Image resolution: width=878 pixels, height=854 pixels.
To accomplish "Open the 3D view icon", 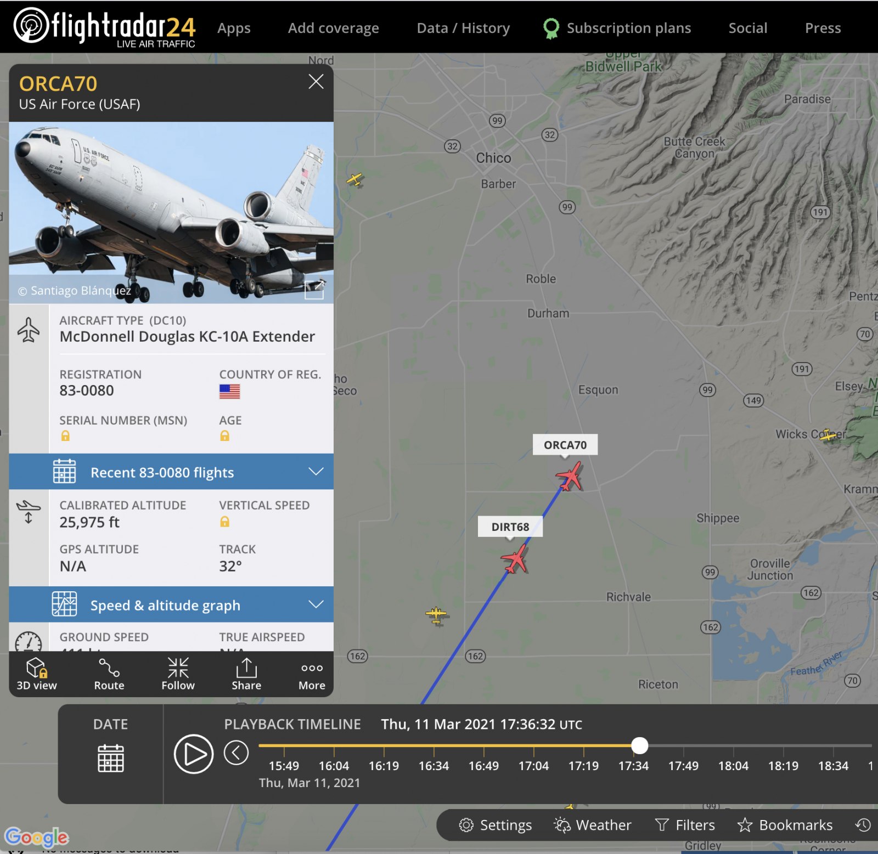I will click(x=37, y=674).
